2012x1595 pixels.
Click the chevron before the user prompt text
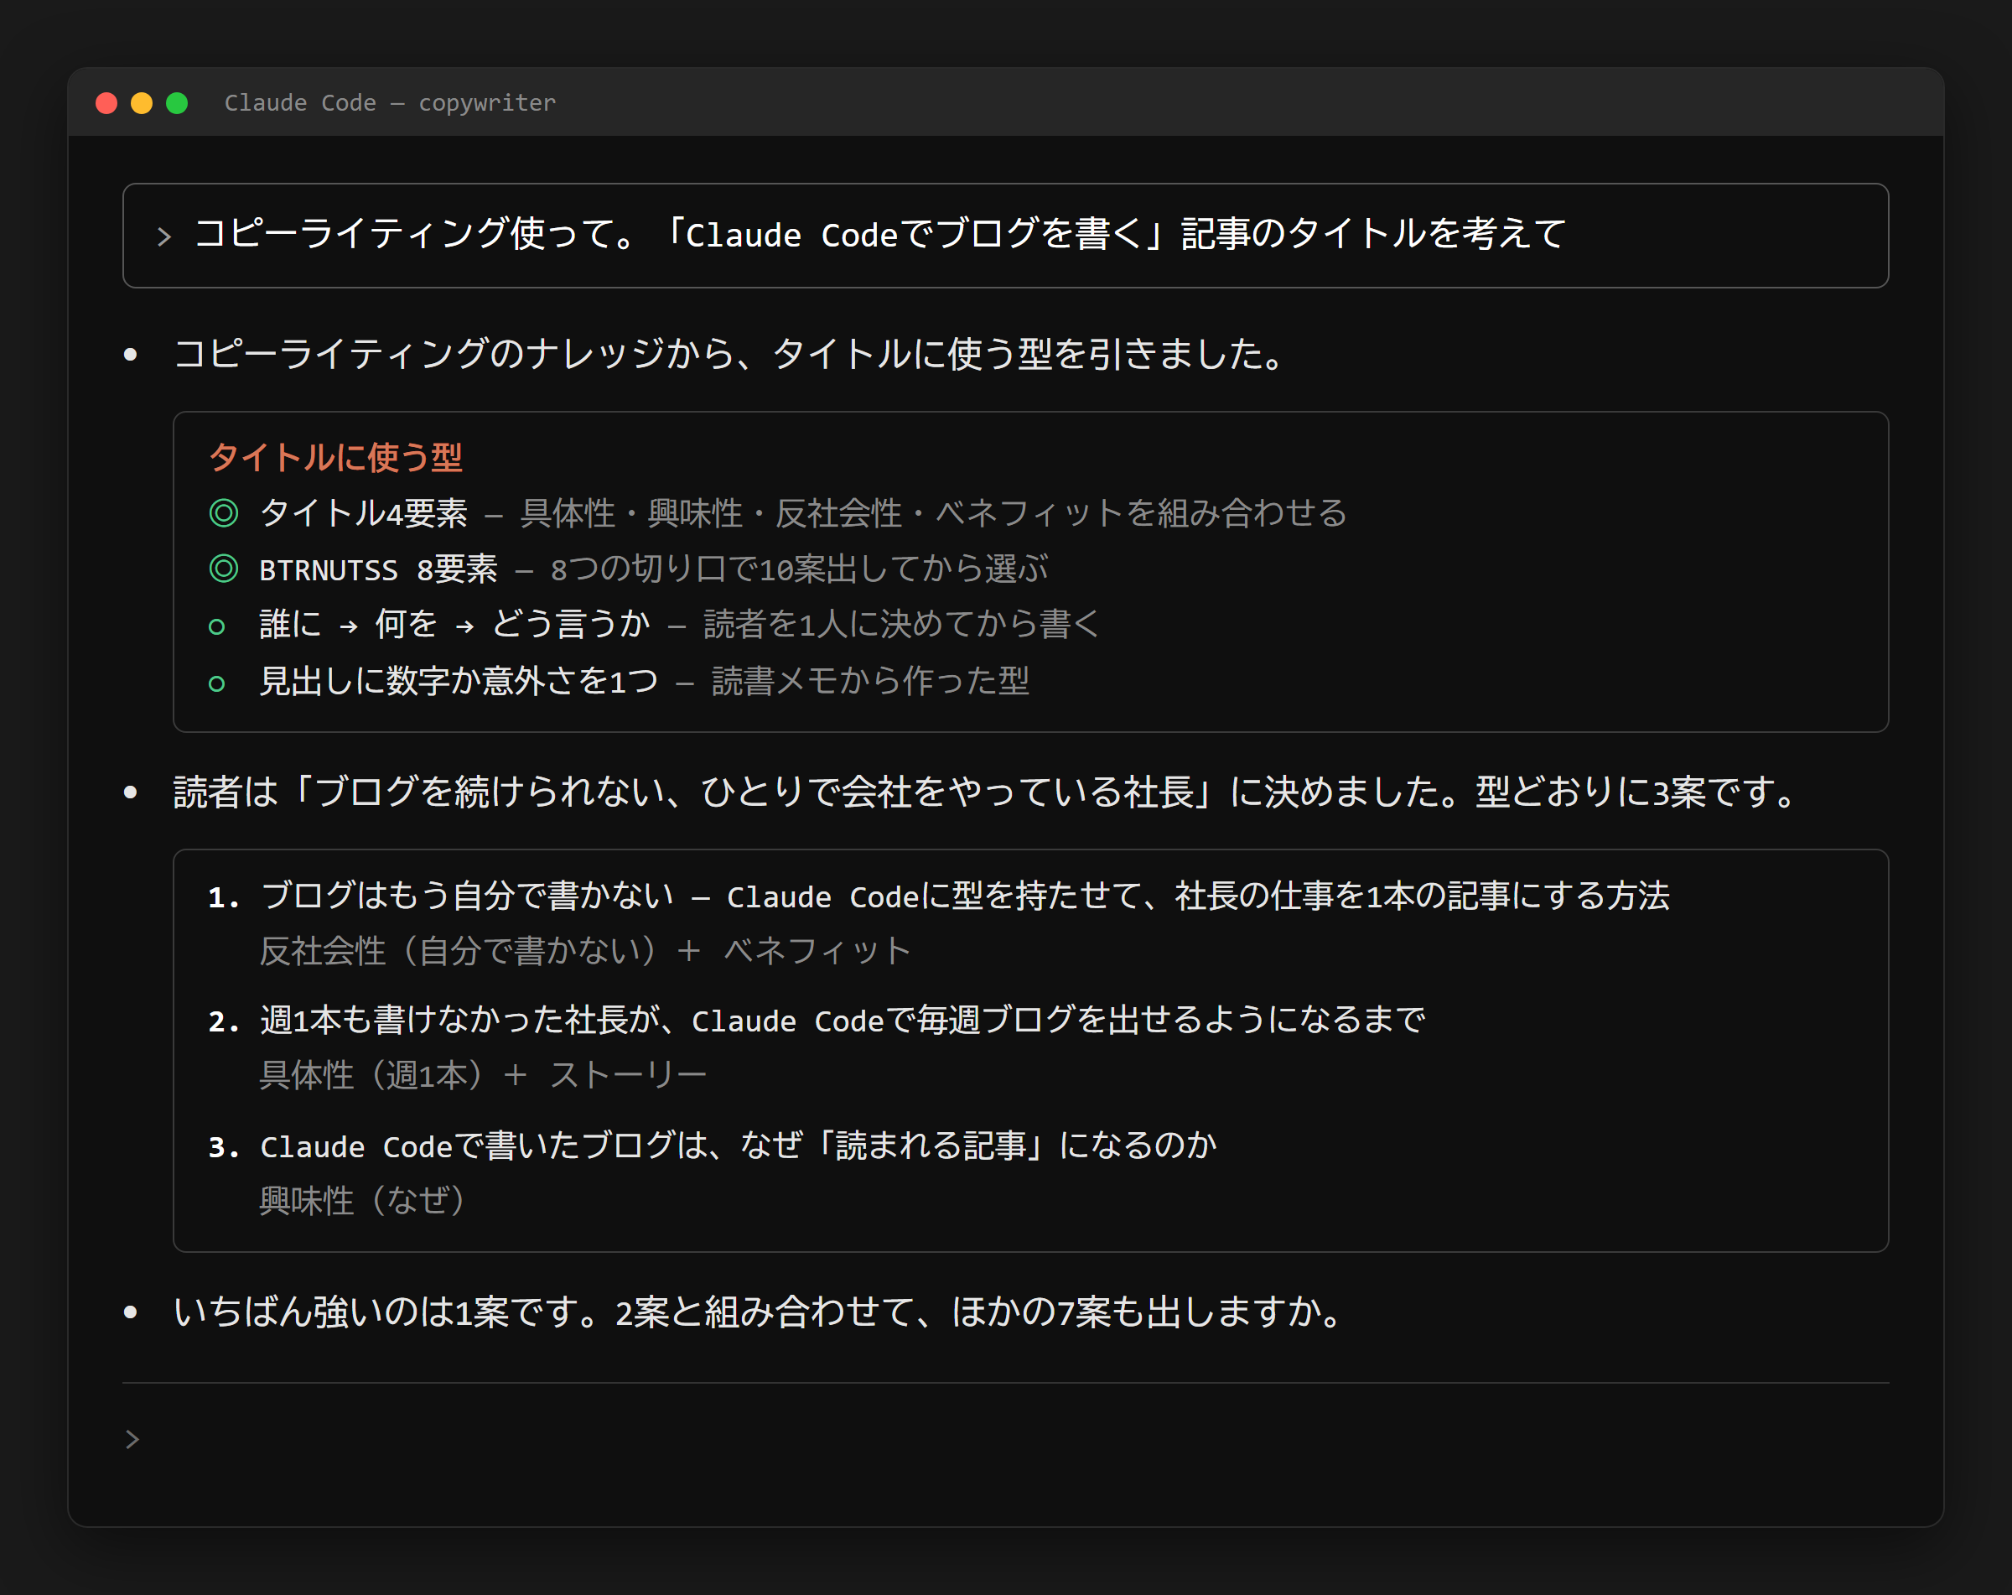pyautogui.click(x=164, y=236)
